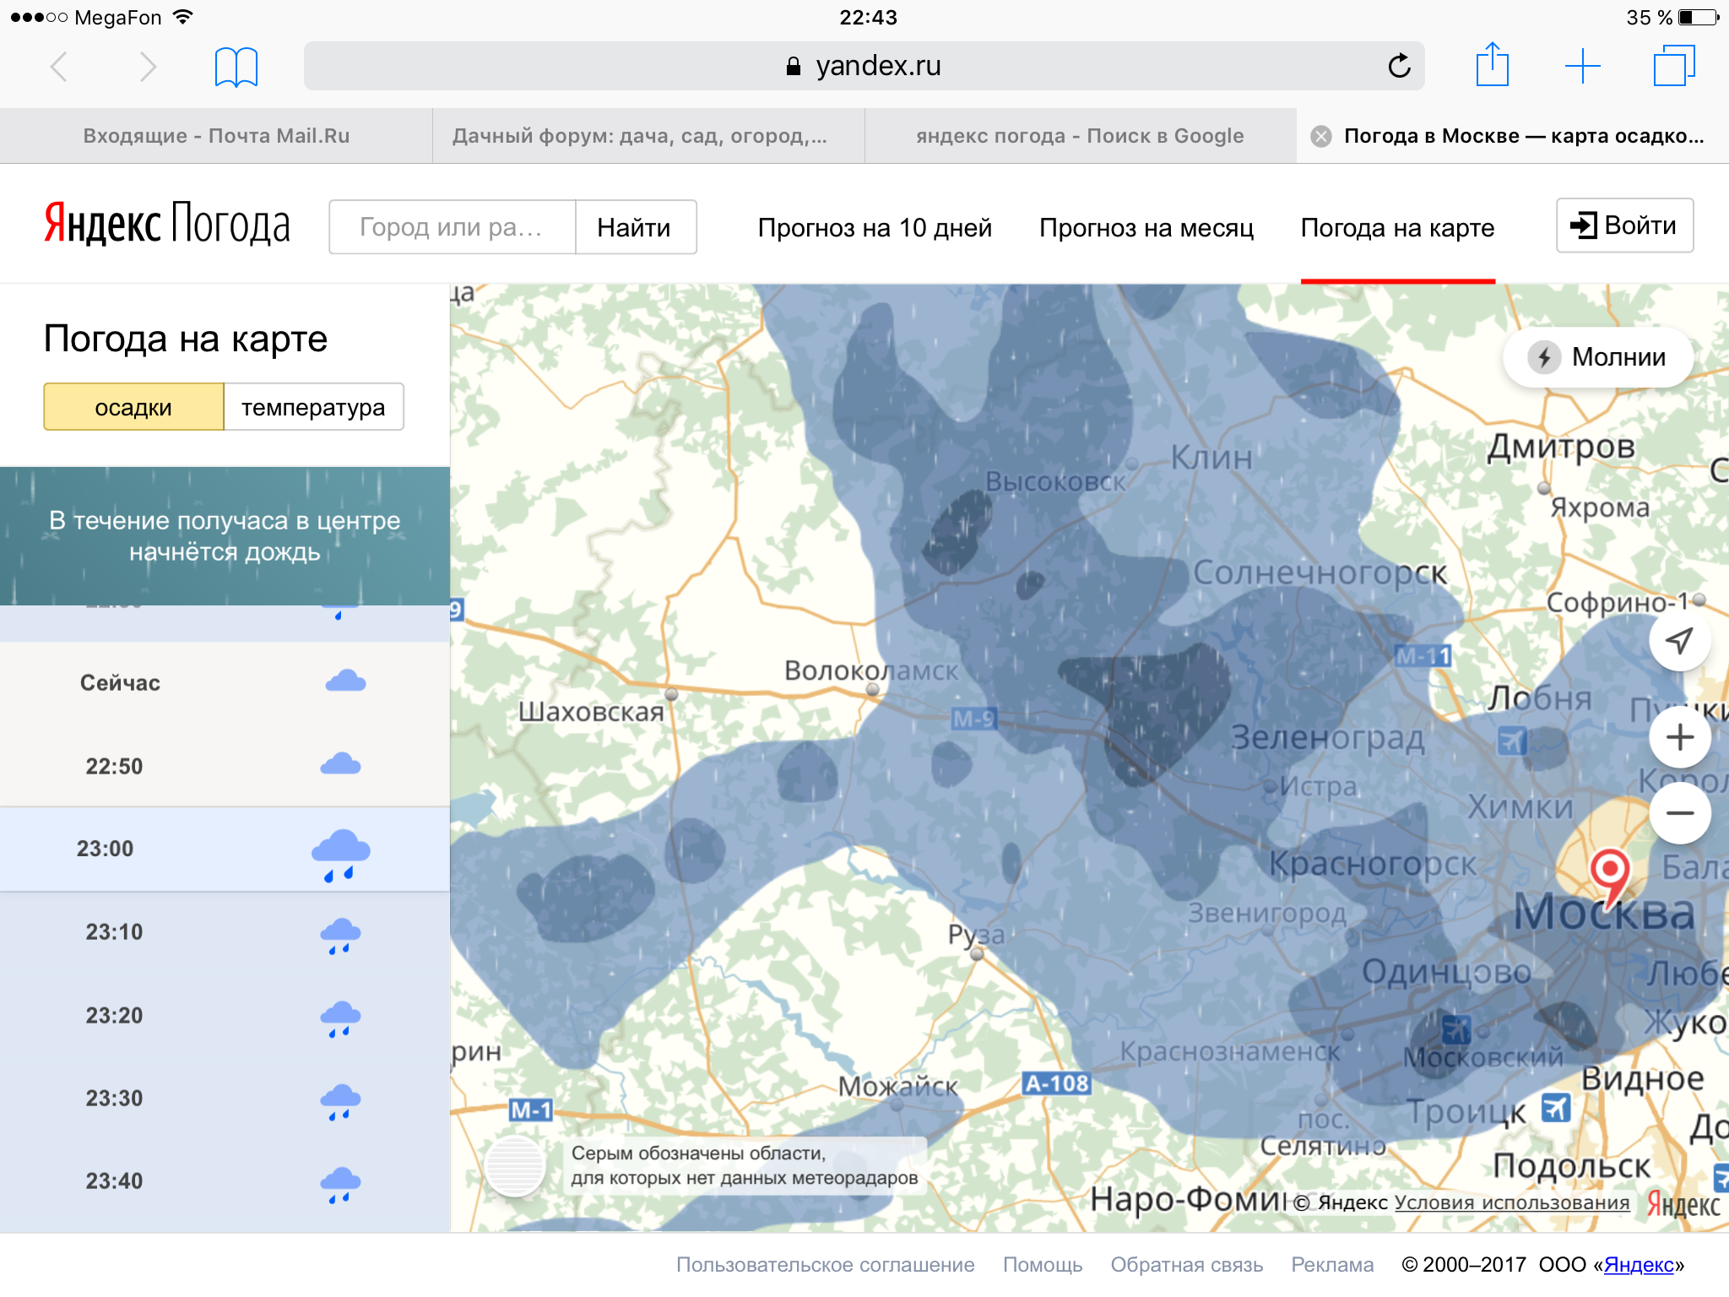Image resolution: width=1729 pixels, height=1297 pixels.
Task: Open the Яндекс copyright footer link
Action: coord(1639,1265)
